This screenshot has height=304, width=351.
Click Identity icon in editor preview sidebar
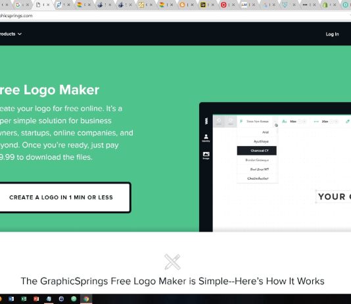(x=206, y=138)
